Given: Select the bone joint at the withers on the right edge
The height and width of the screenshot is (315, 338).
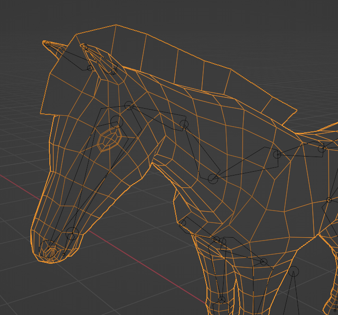Looking at the screenshot, I should click(x=323, y=148).
